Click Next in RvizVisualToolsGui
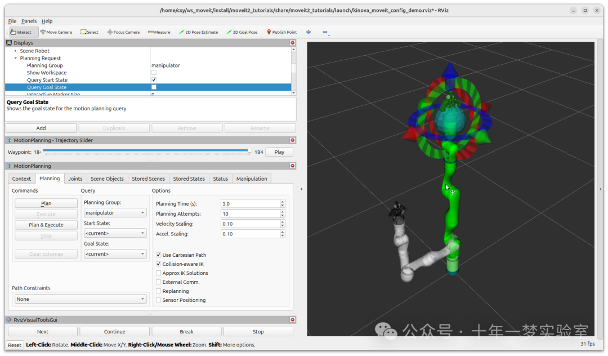608x356 pixels. tap(43, 332)
